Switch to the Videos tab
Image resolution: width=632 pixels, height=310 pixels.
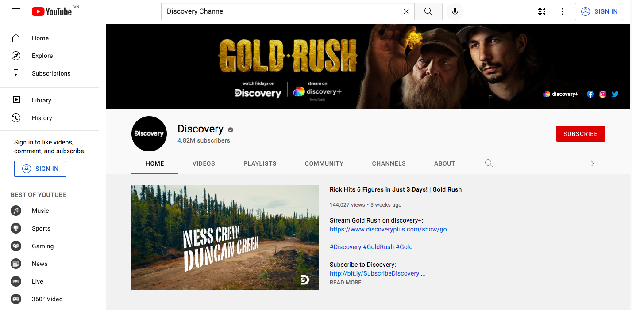click(204, 163)
